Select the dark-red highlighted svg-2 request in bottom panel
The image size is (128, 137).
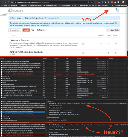23,135
